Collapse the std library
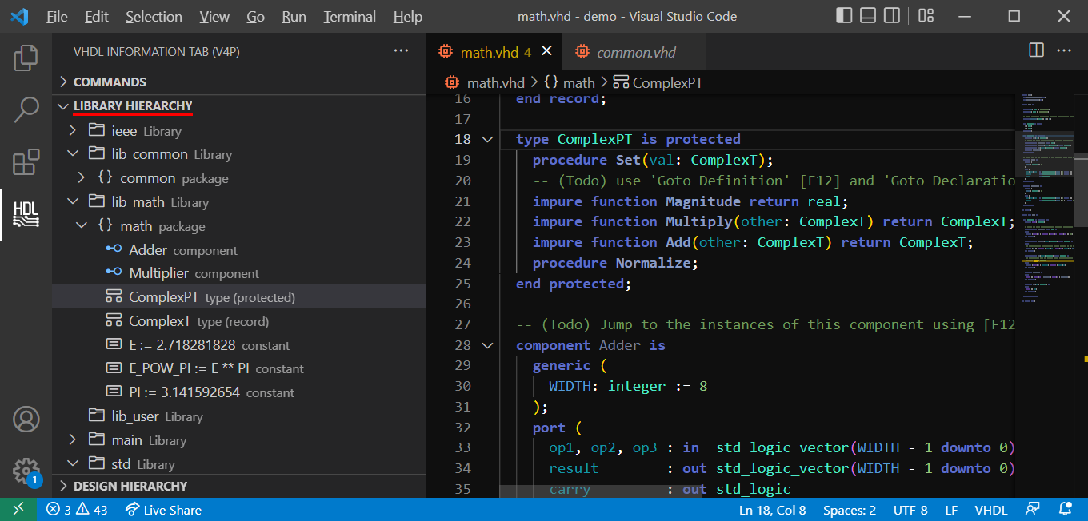1088x521 pixels. click(73, 464)
